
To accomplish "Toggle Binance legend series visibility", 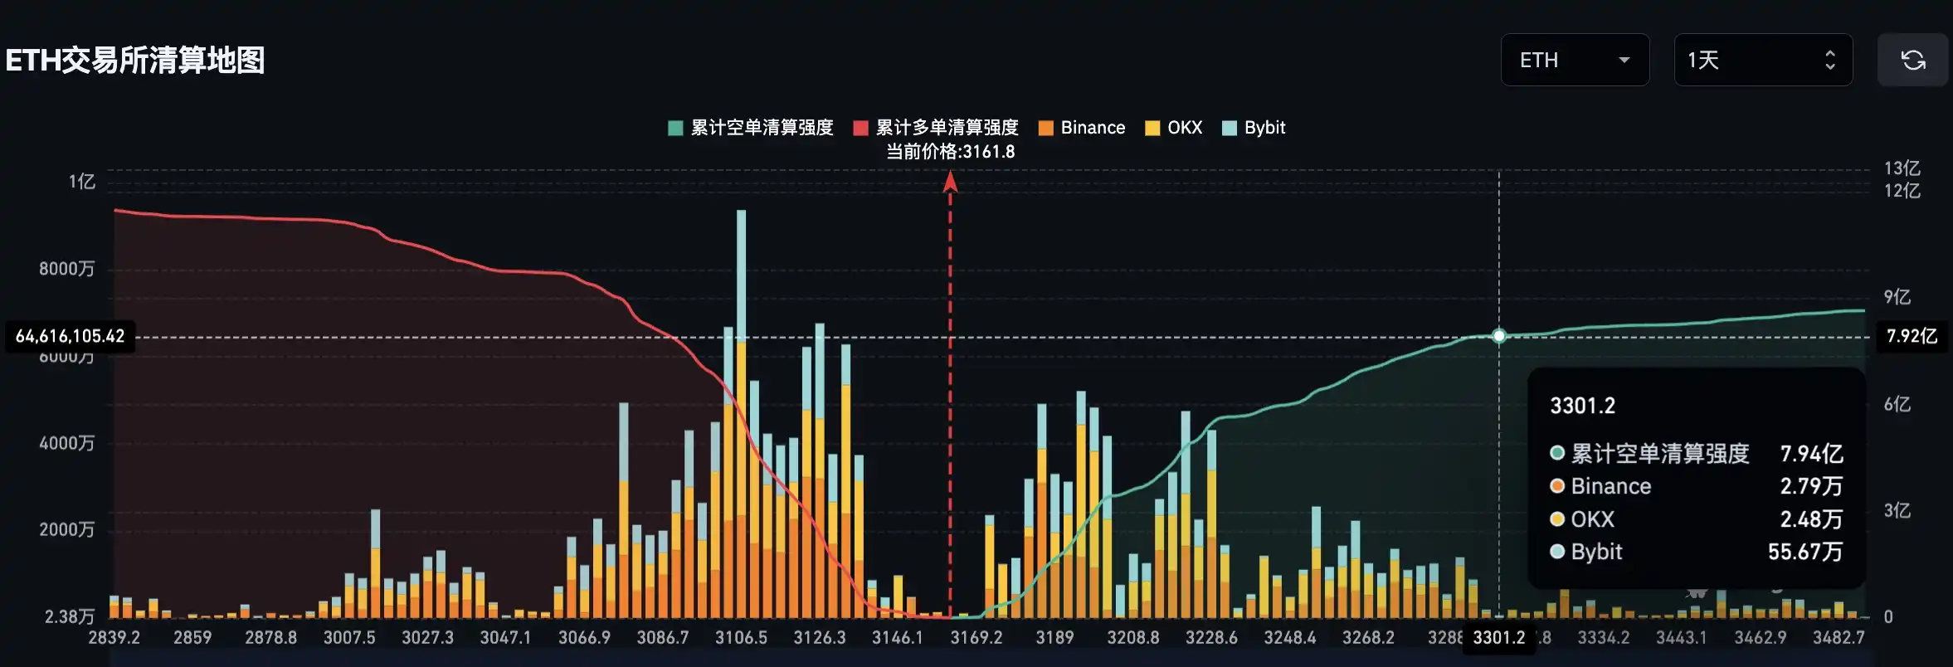I will [x=1082, y=128].
